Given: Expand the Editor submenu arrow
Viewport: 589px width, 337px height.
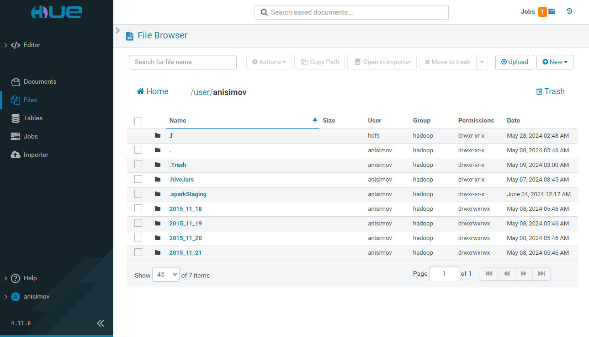Looking at the screenshot, I should [5, 45].
